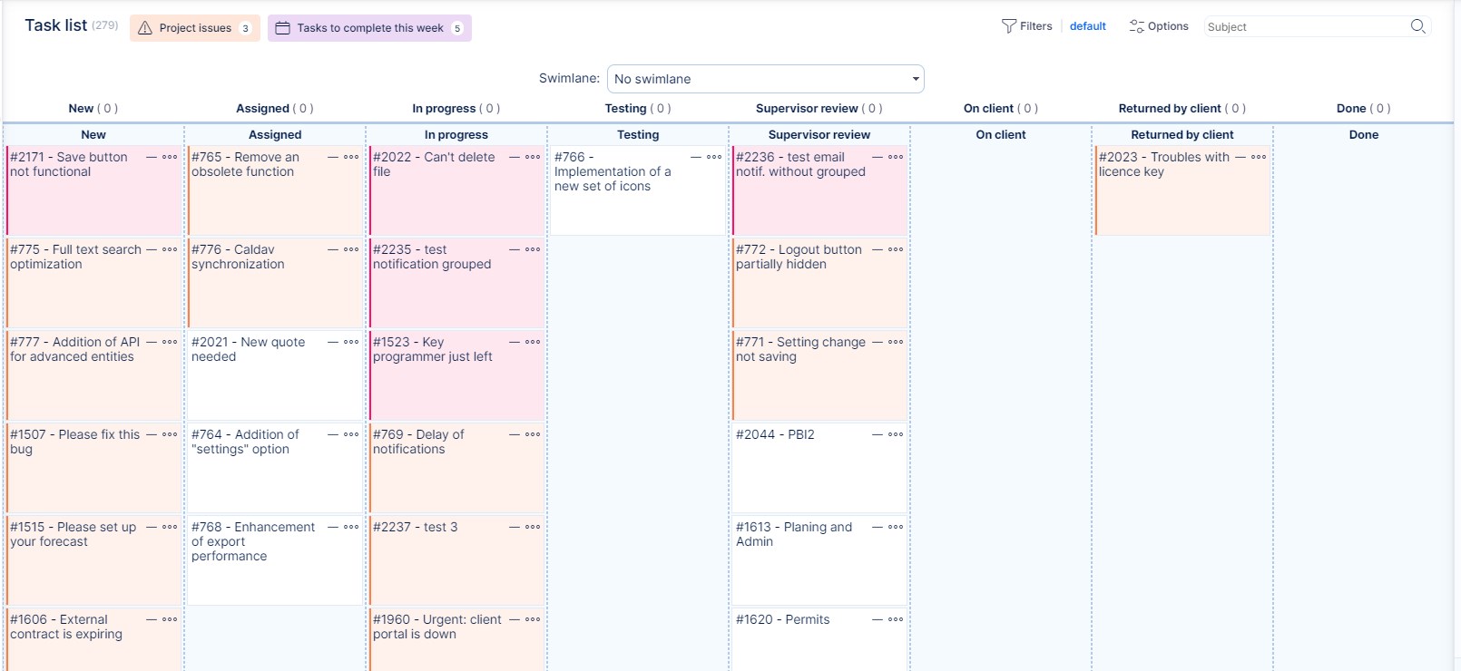This screenshot has height=671, width=1461.
Task: Open more options on #2171 Save button card
Action: pyautogui.click(x=170, y=157)
